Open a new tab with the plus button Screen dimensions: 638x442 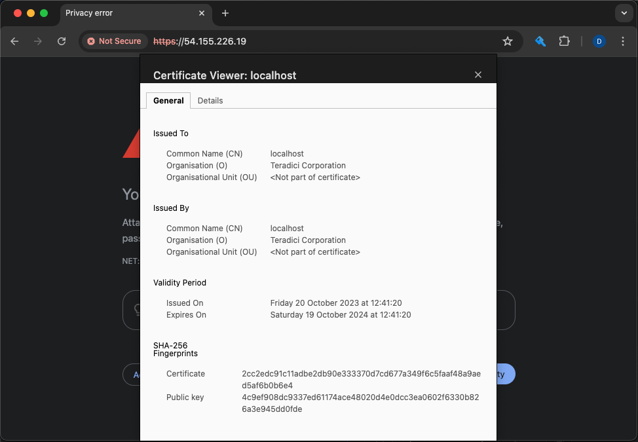(x=225, y=13)
